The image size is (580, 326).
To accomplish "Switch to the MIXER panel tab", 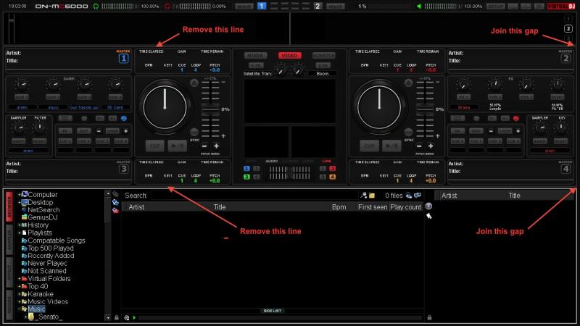I will [x=255, y=56].
